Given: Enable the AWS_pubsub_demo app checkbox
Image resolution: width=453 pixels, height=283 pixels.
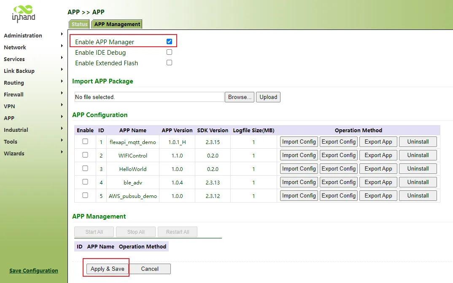Looking at the screenshot, I should point(85,195).
